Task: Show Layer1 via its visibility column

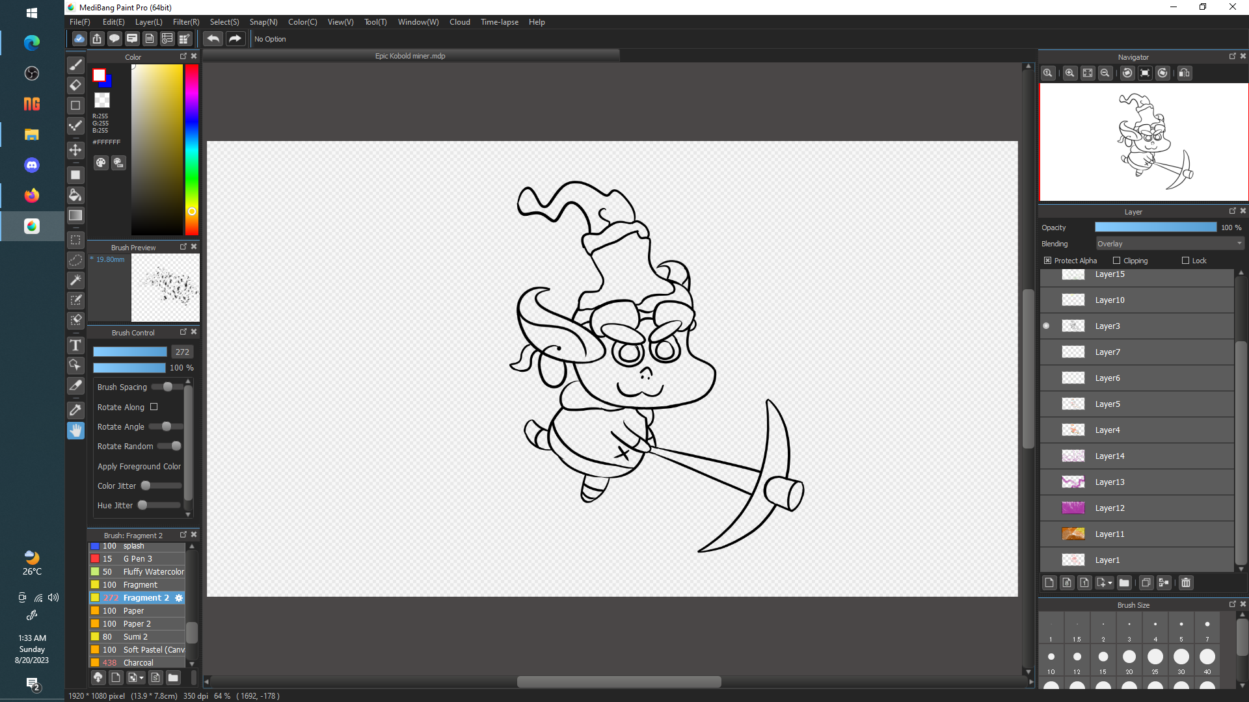Action: coord(1046,560)
